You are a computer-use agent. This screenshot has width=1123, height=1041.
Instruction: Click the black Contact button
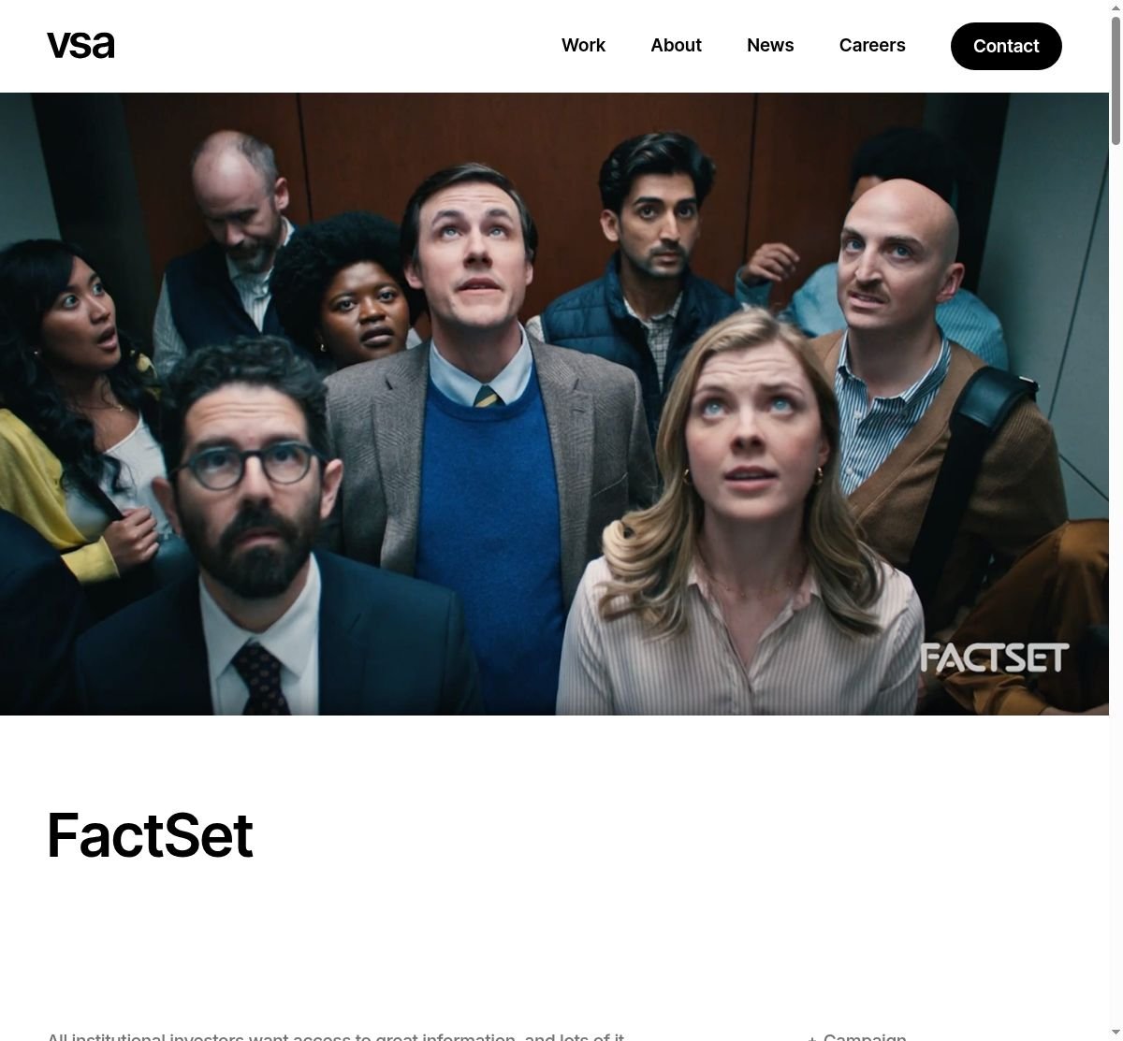tap(1006, 46)
